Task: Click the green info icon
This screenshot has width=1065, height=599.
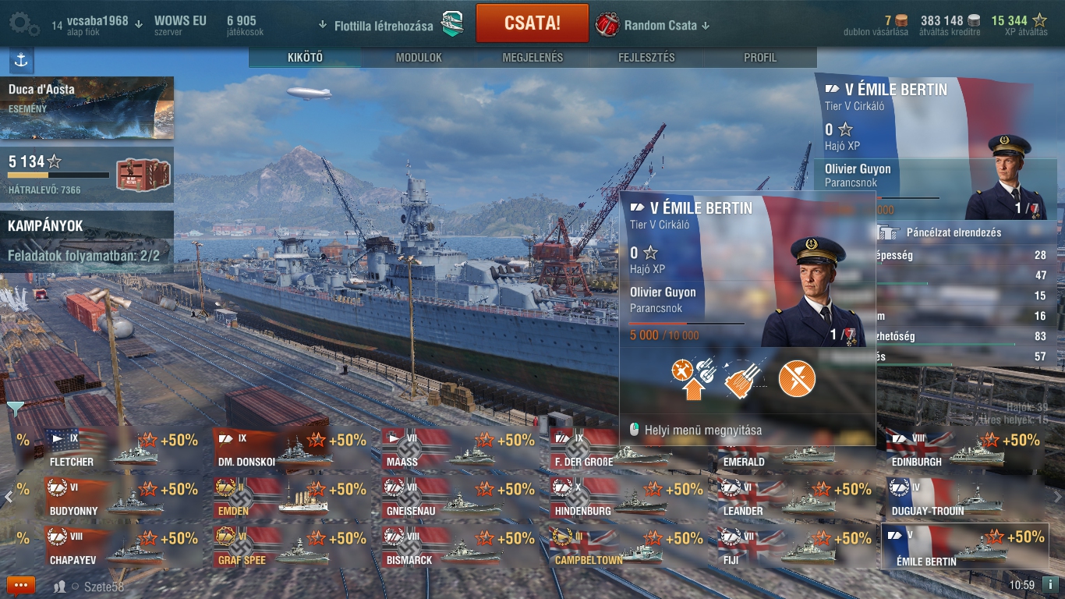Action: click(1050, 584)
